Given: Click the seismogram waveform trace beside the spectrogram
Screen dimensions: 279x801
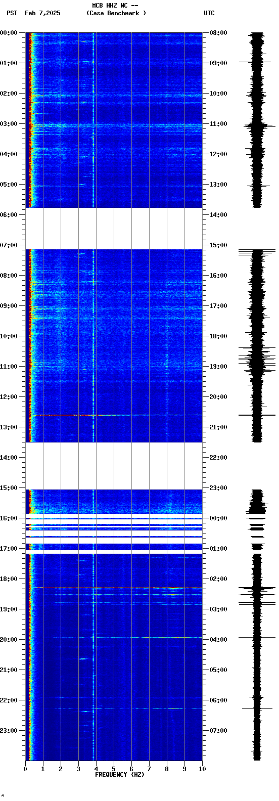Looking at the screenshot, I should point(257,396).
